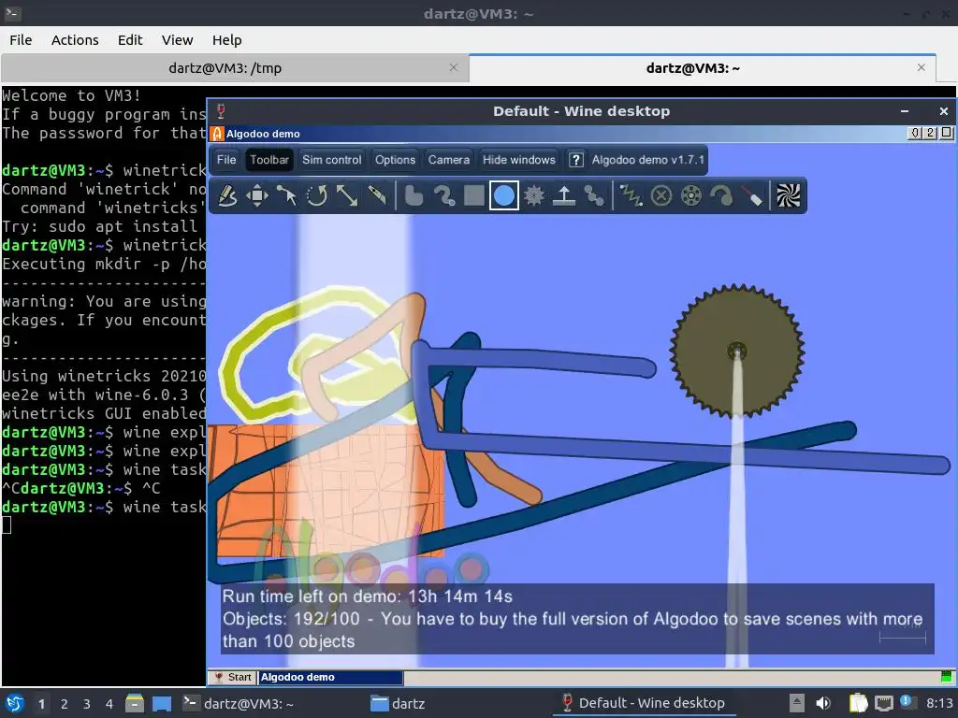
Task: Switch to the dartz@VM3: /tmp tab
Action: point(225,67)
